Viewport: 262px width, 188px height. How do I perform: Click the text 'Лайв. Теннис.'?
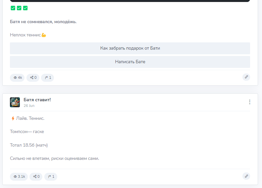point(30,118)
